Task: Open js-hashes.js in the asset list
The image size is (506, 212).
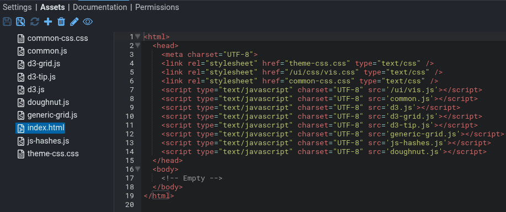Action: tap(49, 141)
